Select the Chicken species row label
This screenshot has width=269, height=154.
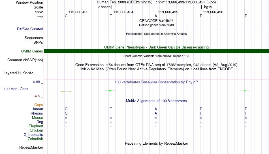[x=36, y=130]
